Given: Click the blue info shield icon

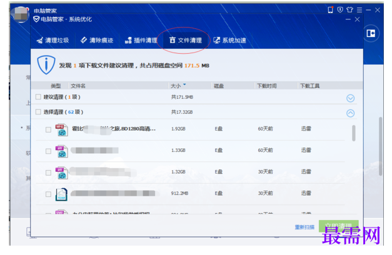Looking at the screenshot, I should (46, 65).
